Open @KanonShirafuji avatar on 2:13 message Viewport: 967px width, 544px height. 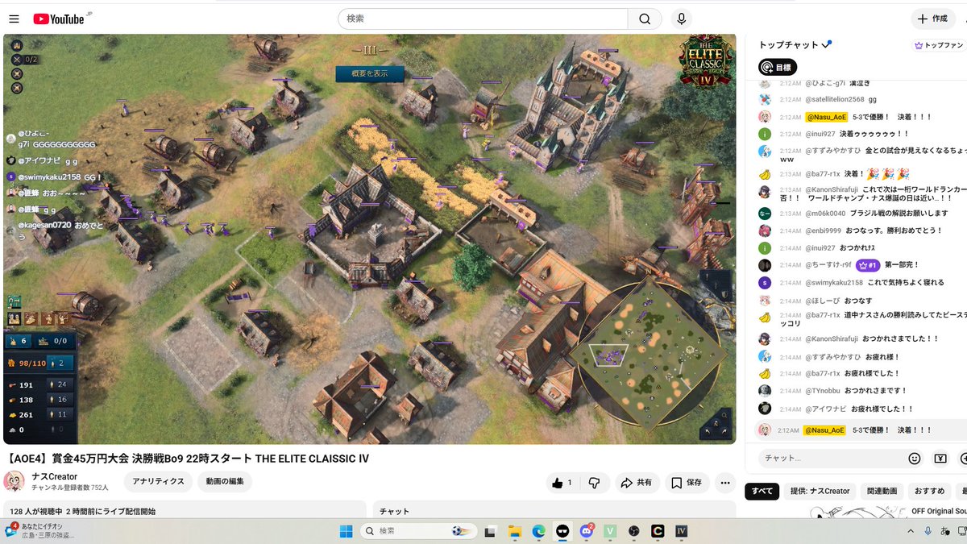[765, 191]
